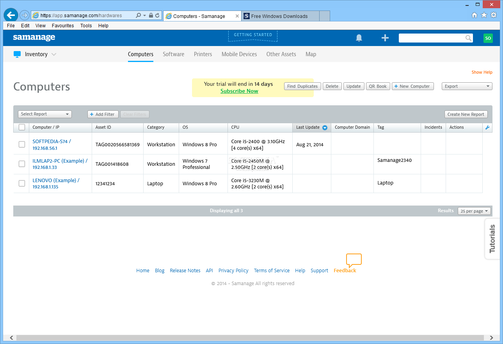Click the address bar search magnifier icon
Screen dimensions: 503x344
point(138,16)
